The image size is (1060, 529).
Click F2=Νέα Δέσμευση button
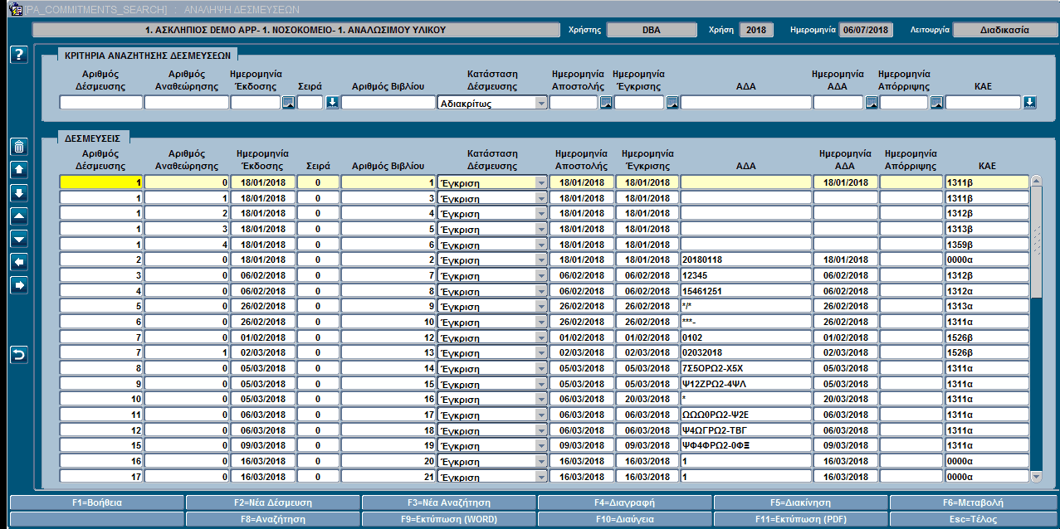click(273, 502)
